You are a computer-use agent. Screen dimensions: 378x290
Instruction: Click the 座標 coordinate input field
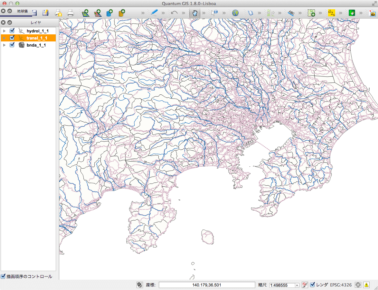[x=207, y=285]
